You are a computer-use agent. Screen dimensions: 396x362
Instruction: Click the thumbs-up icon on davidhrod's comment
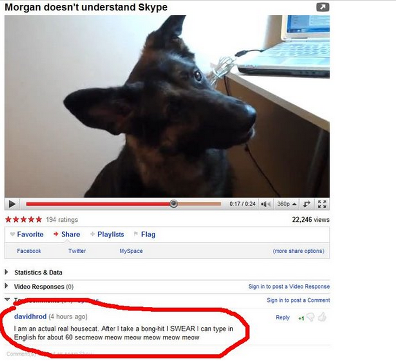(322, 317)
